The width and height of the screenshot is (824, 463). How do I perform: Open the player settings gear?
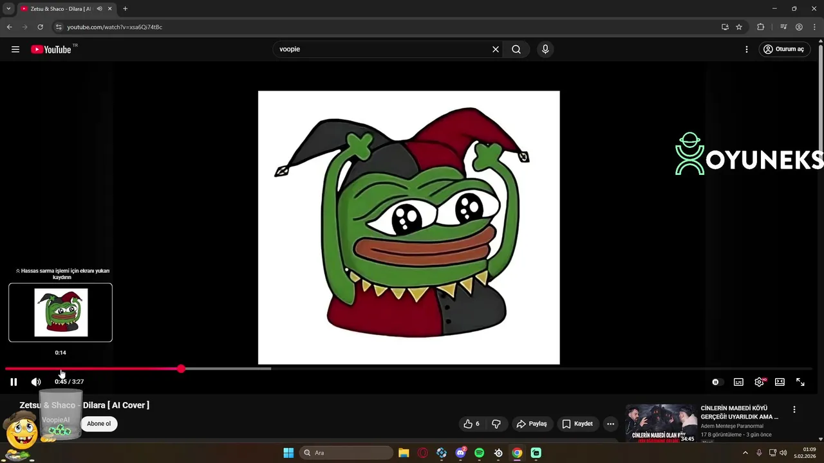760,382
